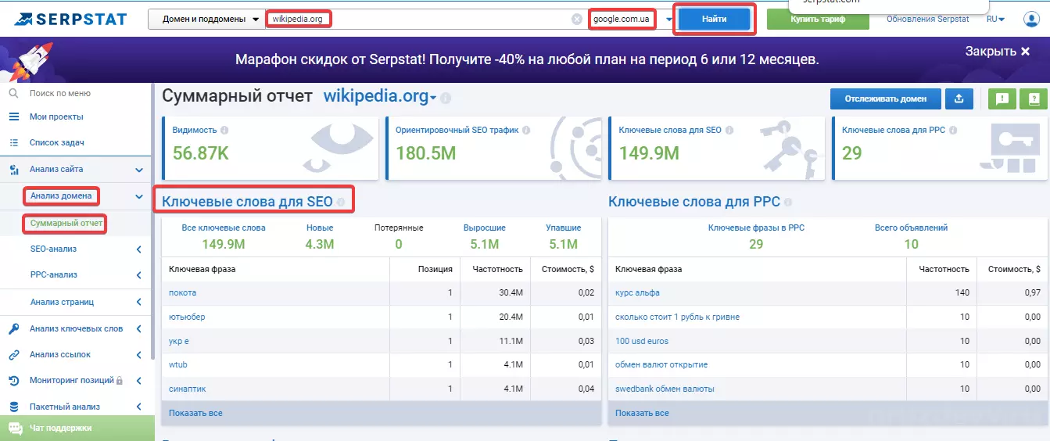Screen dimensions: 1050x441
Task: Expand the Анализ страниц chevron
Action: 139,302
